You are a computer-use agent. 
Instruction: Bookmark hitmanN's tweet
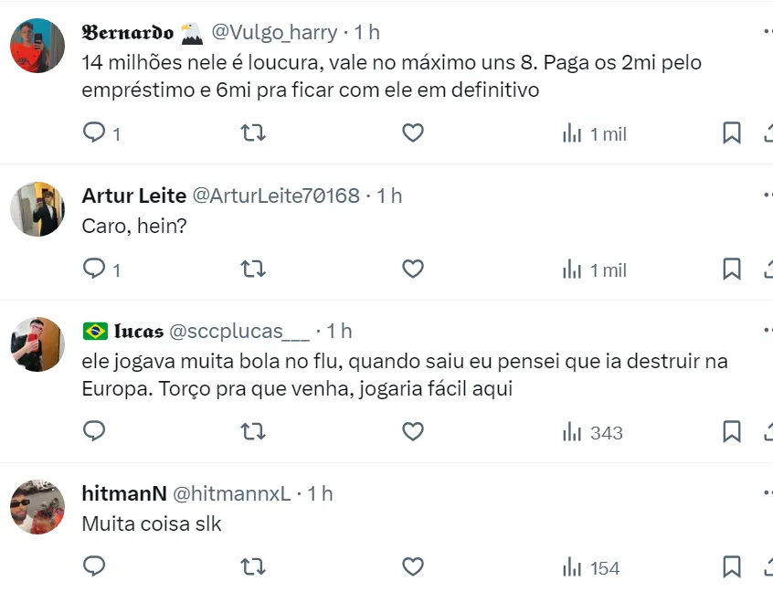731,567
